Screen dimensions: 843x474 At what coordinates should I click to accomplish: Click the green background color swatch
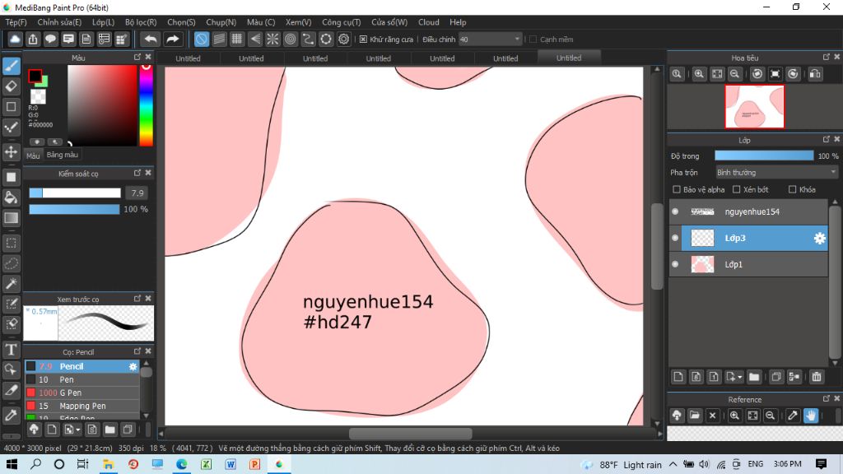[44, 82]
